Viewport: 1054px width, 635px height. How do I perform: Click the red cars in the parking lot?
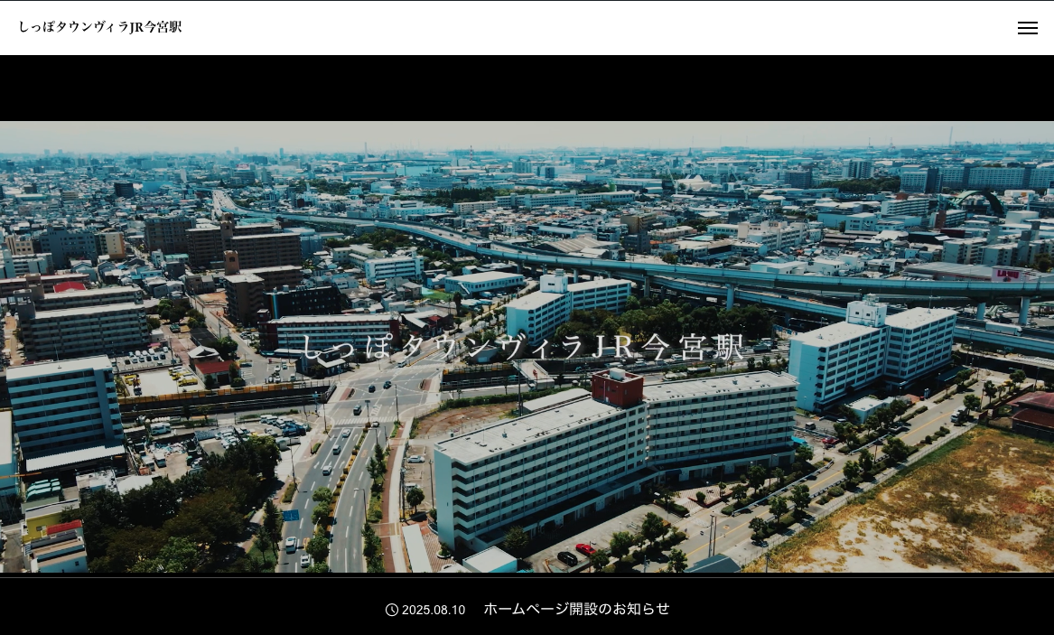click(x=585, y=548)
